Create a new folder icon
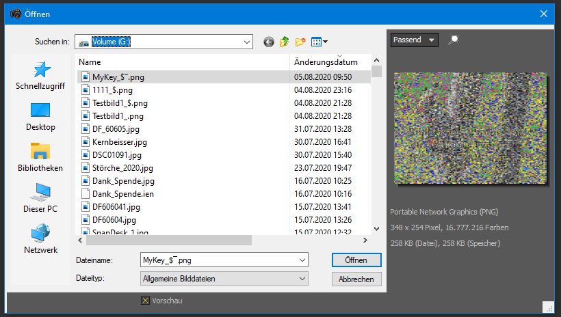 coord(300,42)
